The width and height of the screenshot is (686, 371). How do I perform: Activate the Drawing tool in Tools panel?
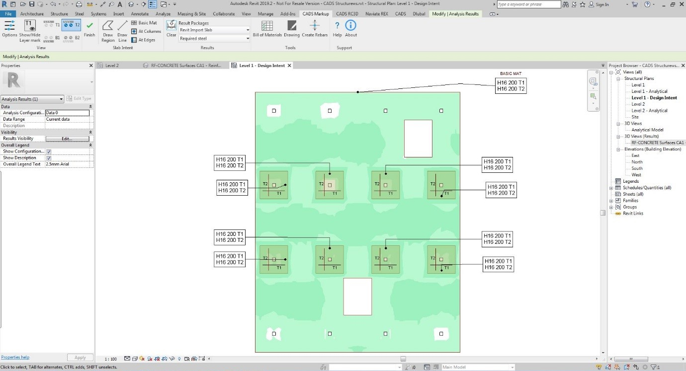pyautogui.click(x=291, y=30)
